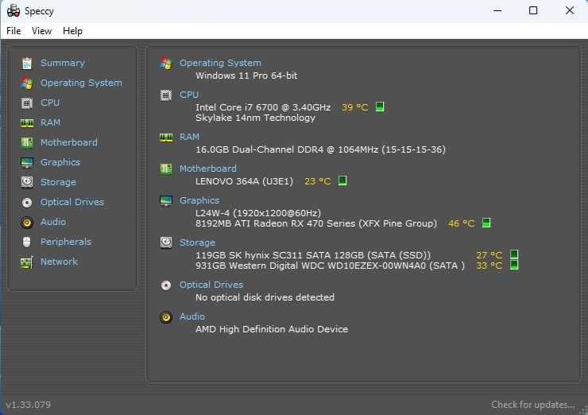The image size is (588, 415).
Task: Click the Audio heading link in the summary panel
Action: point(192,316)
